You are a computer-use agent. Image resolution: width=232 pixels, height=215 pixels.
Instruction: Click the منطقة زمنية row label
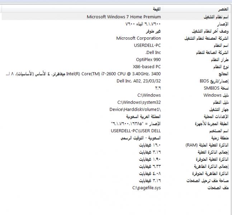coord(220,138)
